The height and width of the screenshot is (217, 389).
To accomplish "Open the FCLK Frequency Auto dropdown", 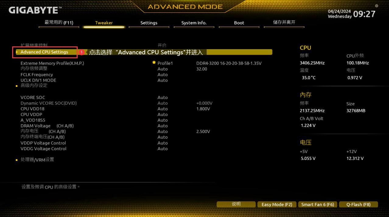I will (x=163, y=75).
